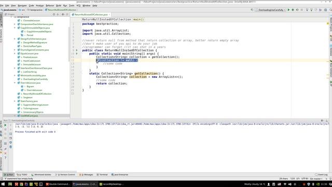Toggle the Structure side panel tab

coord(1,36)
